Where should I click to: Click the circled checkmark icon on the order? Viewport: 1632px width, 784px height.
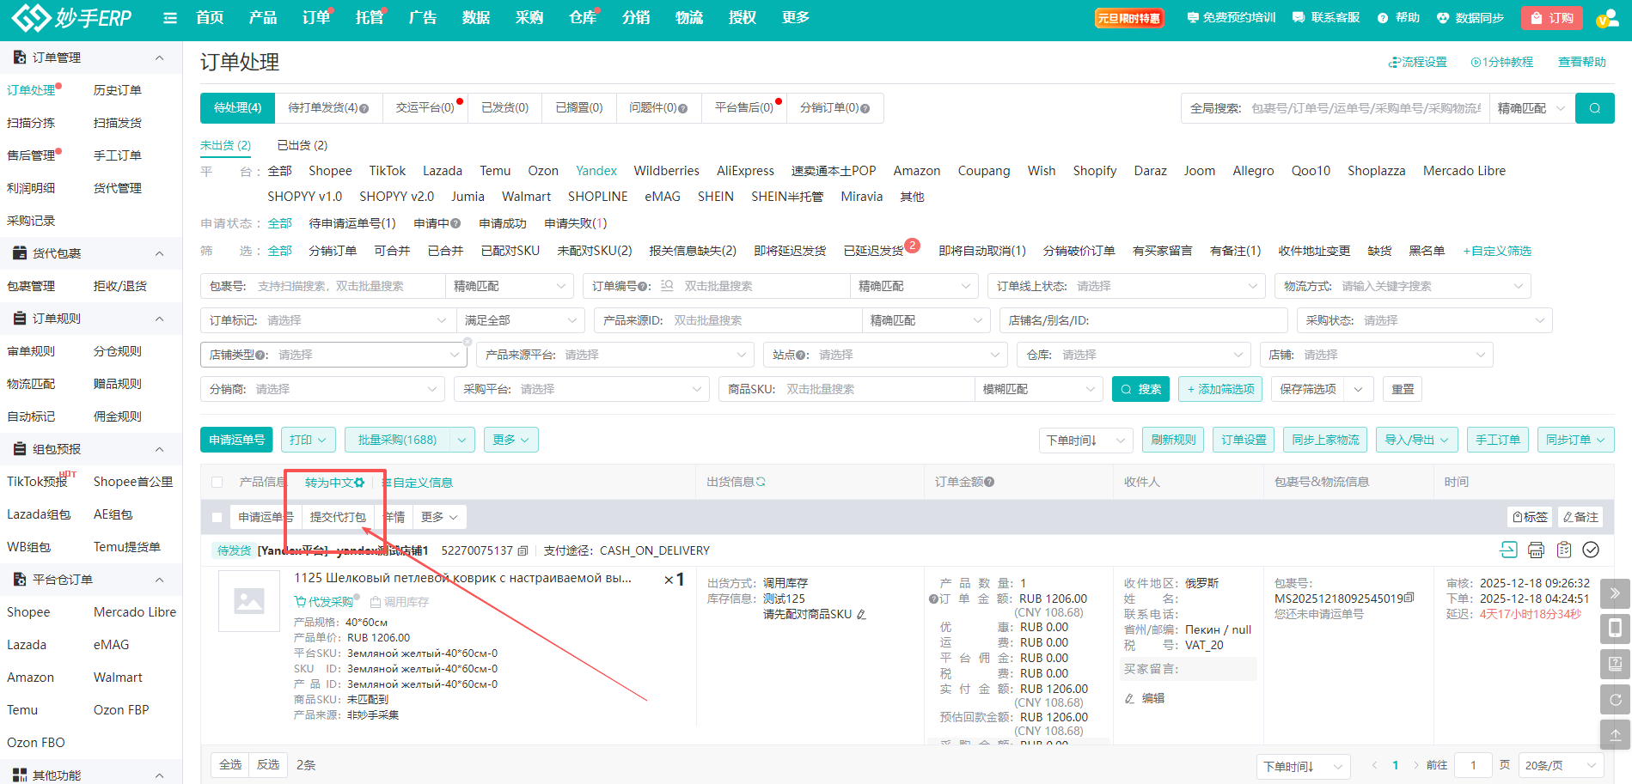(x=1591, y=550)
